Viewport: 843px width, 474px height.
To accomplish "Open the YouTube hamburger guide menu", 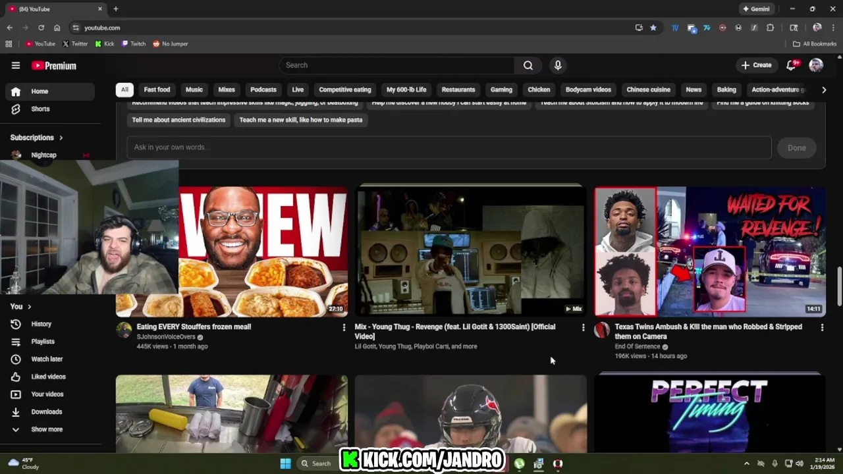I will click(16, 65).
